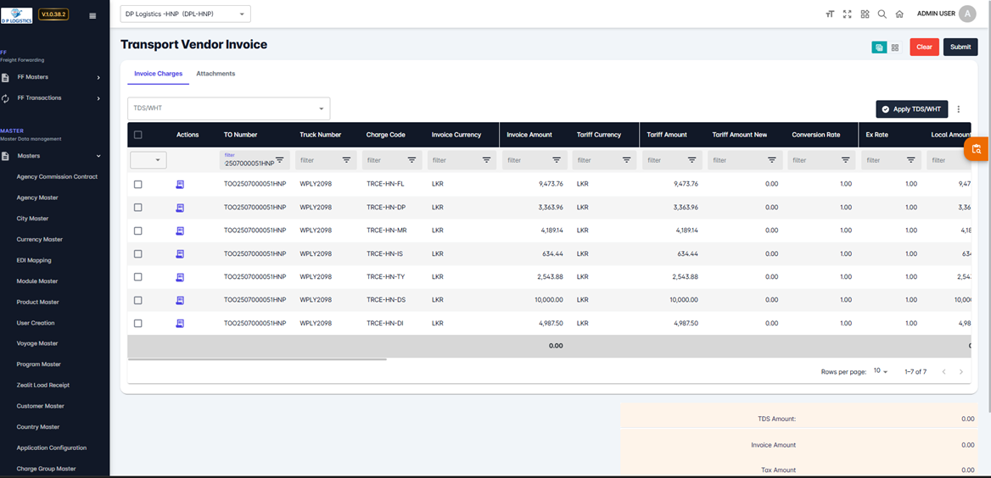Screen dimensions: 991x478
Task: Change the rows per page dropdown
Action: [880, 372]
